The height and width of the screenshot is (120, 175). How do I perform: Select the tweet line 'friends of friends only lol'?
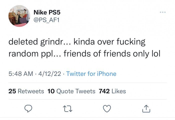[x=112, y=54]
